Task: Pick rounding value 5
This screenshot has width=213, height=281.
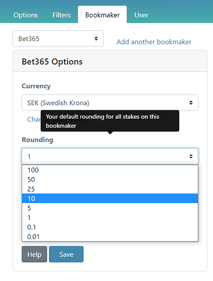Action: coord(110,208)
